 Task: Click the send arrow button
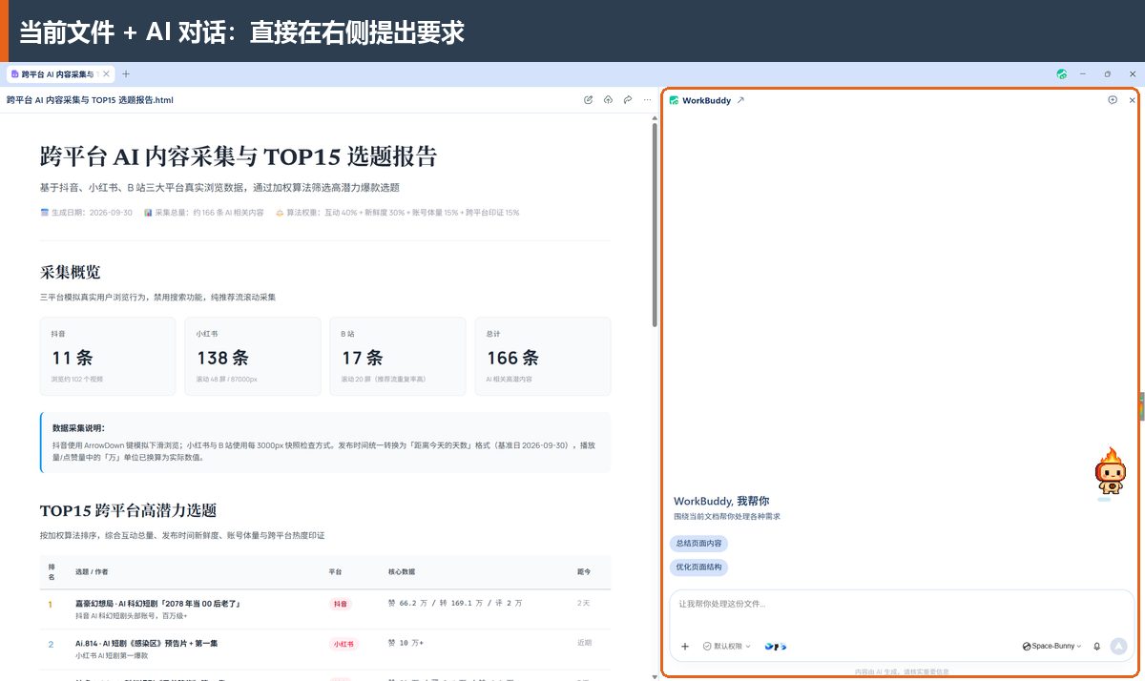pos(1118,646)
